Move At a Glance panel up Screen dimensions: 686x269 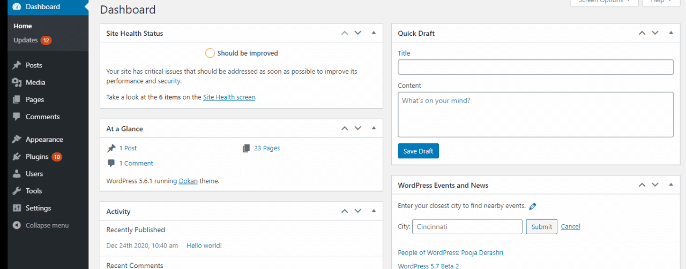pos(345,128)
